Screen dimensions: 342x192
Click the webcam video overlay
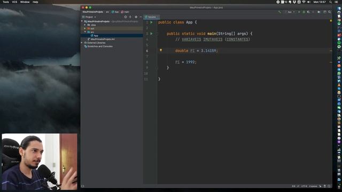pyautogui.click(x=39, y=162)
